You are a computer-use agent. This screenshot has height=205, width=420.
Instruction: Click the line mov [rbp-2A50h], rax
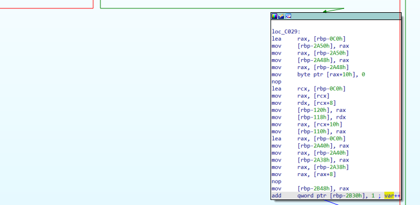coord(310,46)
